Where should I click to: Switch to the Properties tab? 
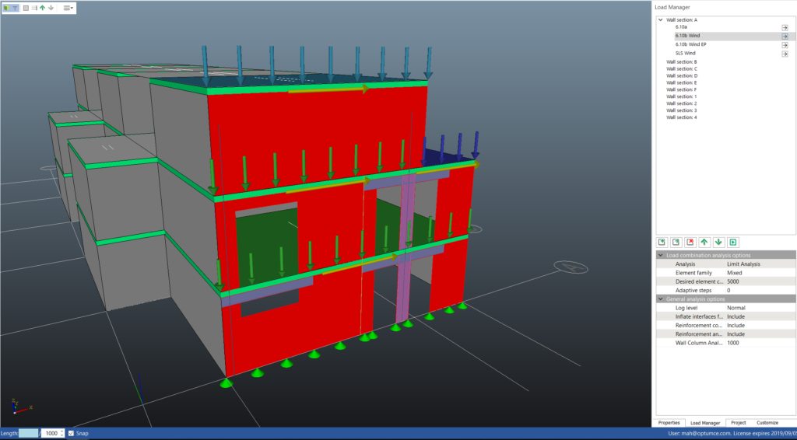pyautogui.click(x=669, y=423)
